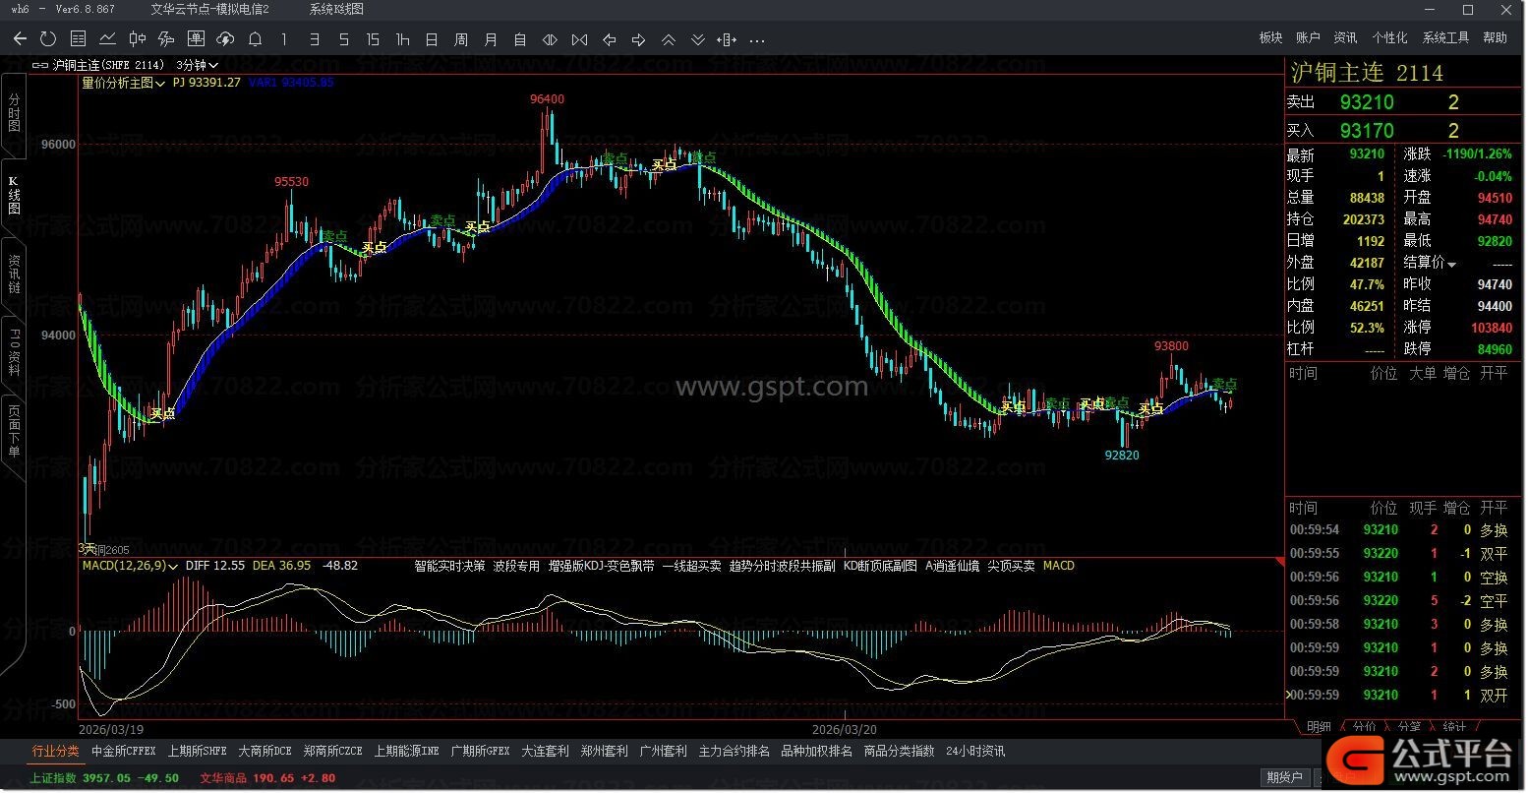1528x793 pixels.
Task: Open the 系统工具 menu
Action: [x=1445, y=37]
